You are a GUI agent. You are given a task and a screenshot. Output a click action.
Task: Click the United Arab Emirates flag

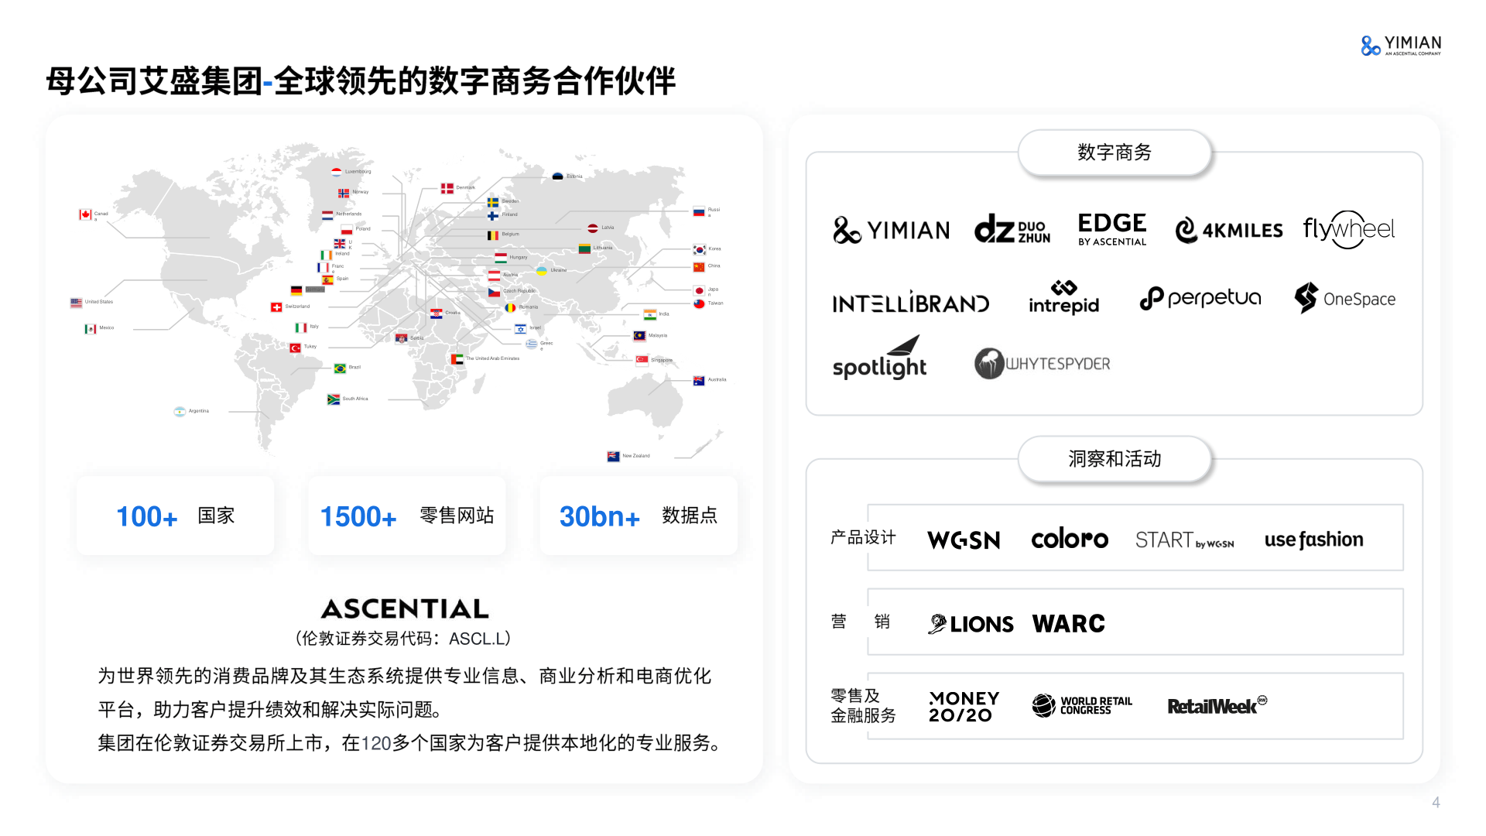457,359
